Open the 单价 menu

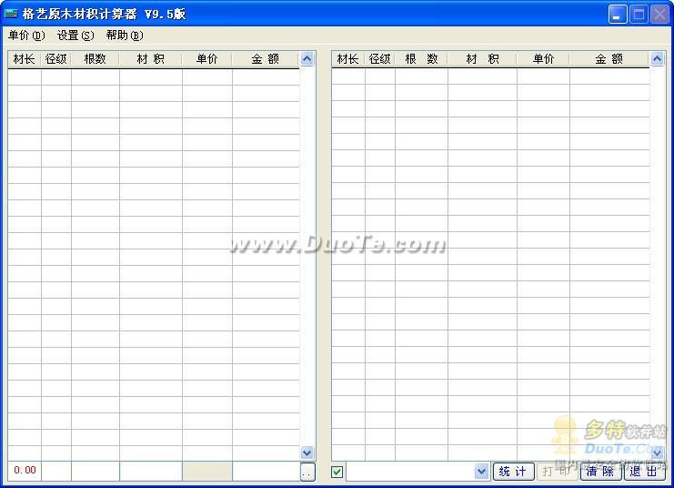coord(26,36)
